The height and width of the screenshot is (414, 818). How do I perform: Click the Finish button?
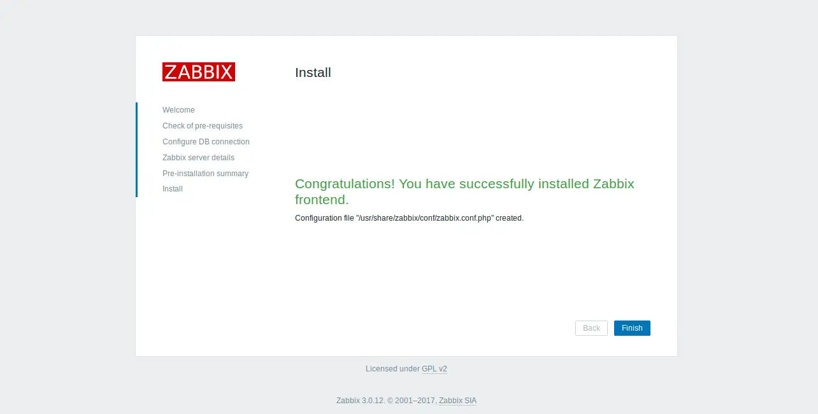[x=632, y=328]
